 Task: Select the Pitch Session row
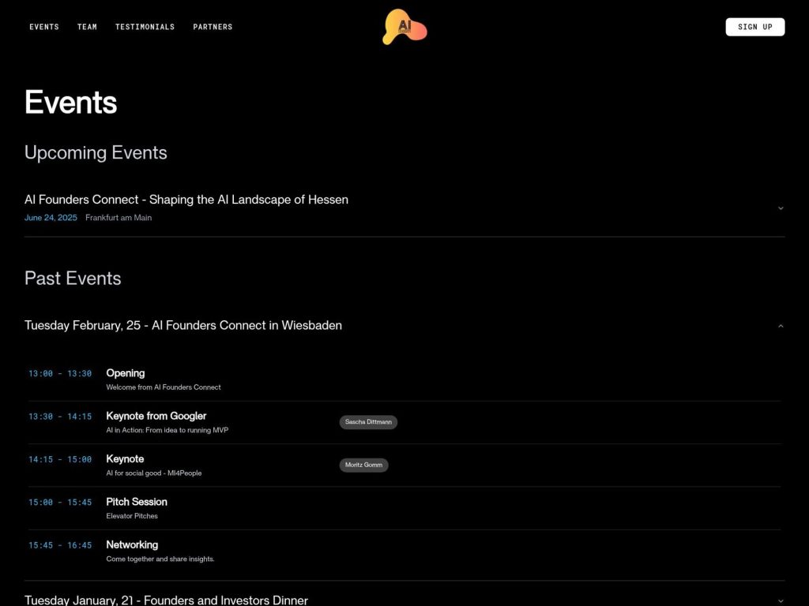point(136,502)
